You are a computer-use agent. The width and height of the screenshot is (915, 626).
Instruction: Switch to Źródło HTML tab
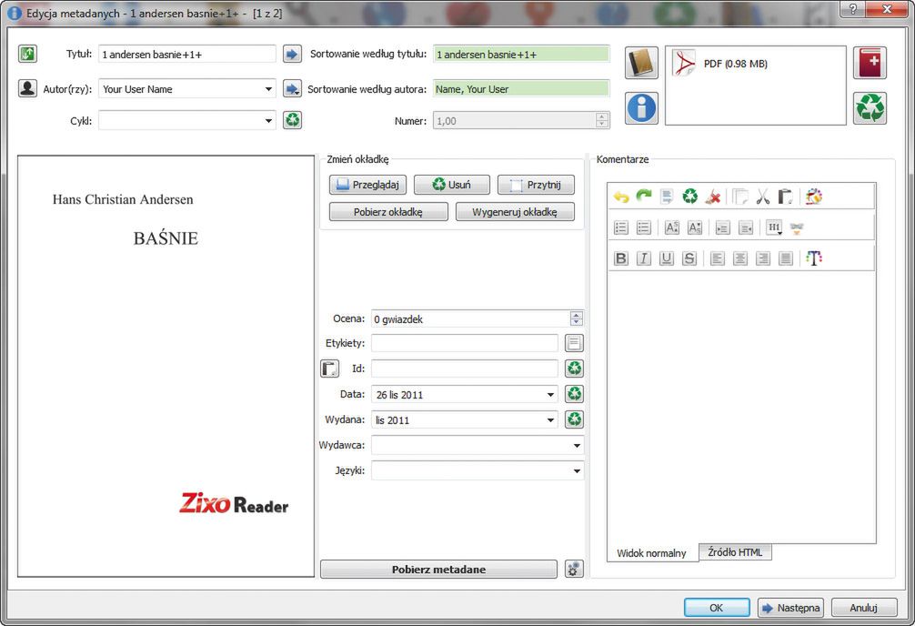pyautogui.click(x=735, y=551)
